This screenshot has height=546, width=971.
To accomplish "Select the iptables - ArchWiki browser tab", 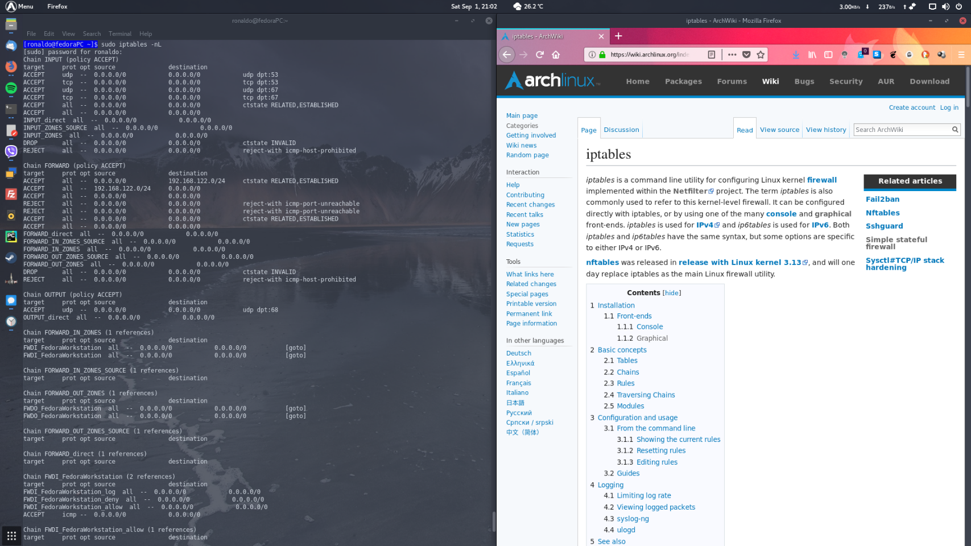I will (x=553, y=36).
